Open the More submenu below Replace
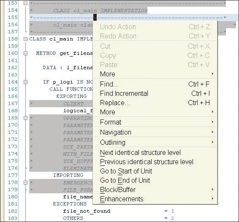239x222 pixels. [x=155, y=112]
